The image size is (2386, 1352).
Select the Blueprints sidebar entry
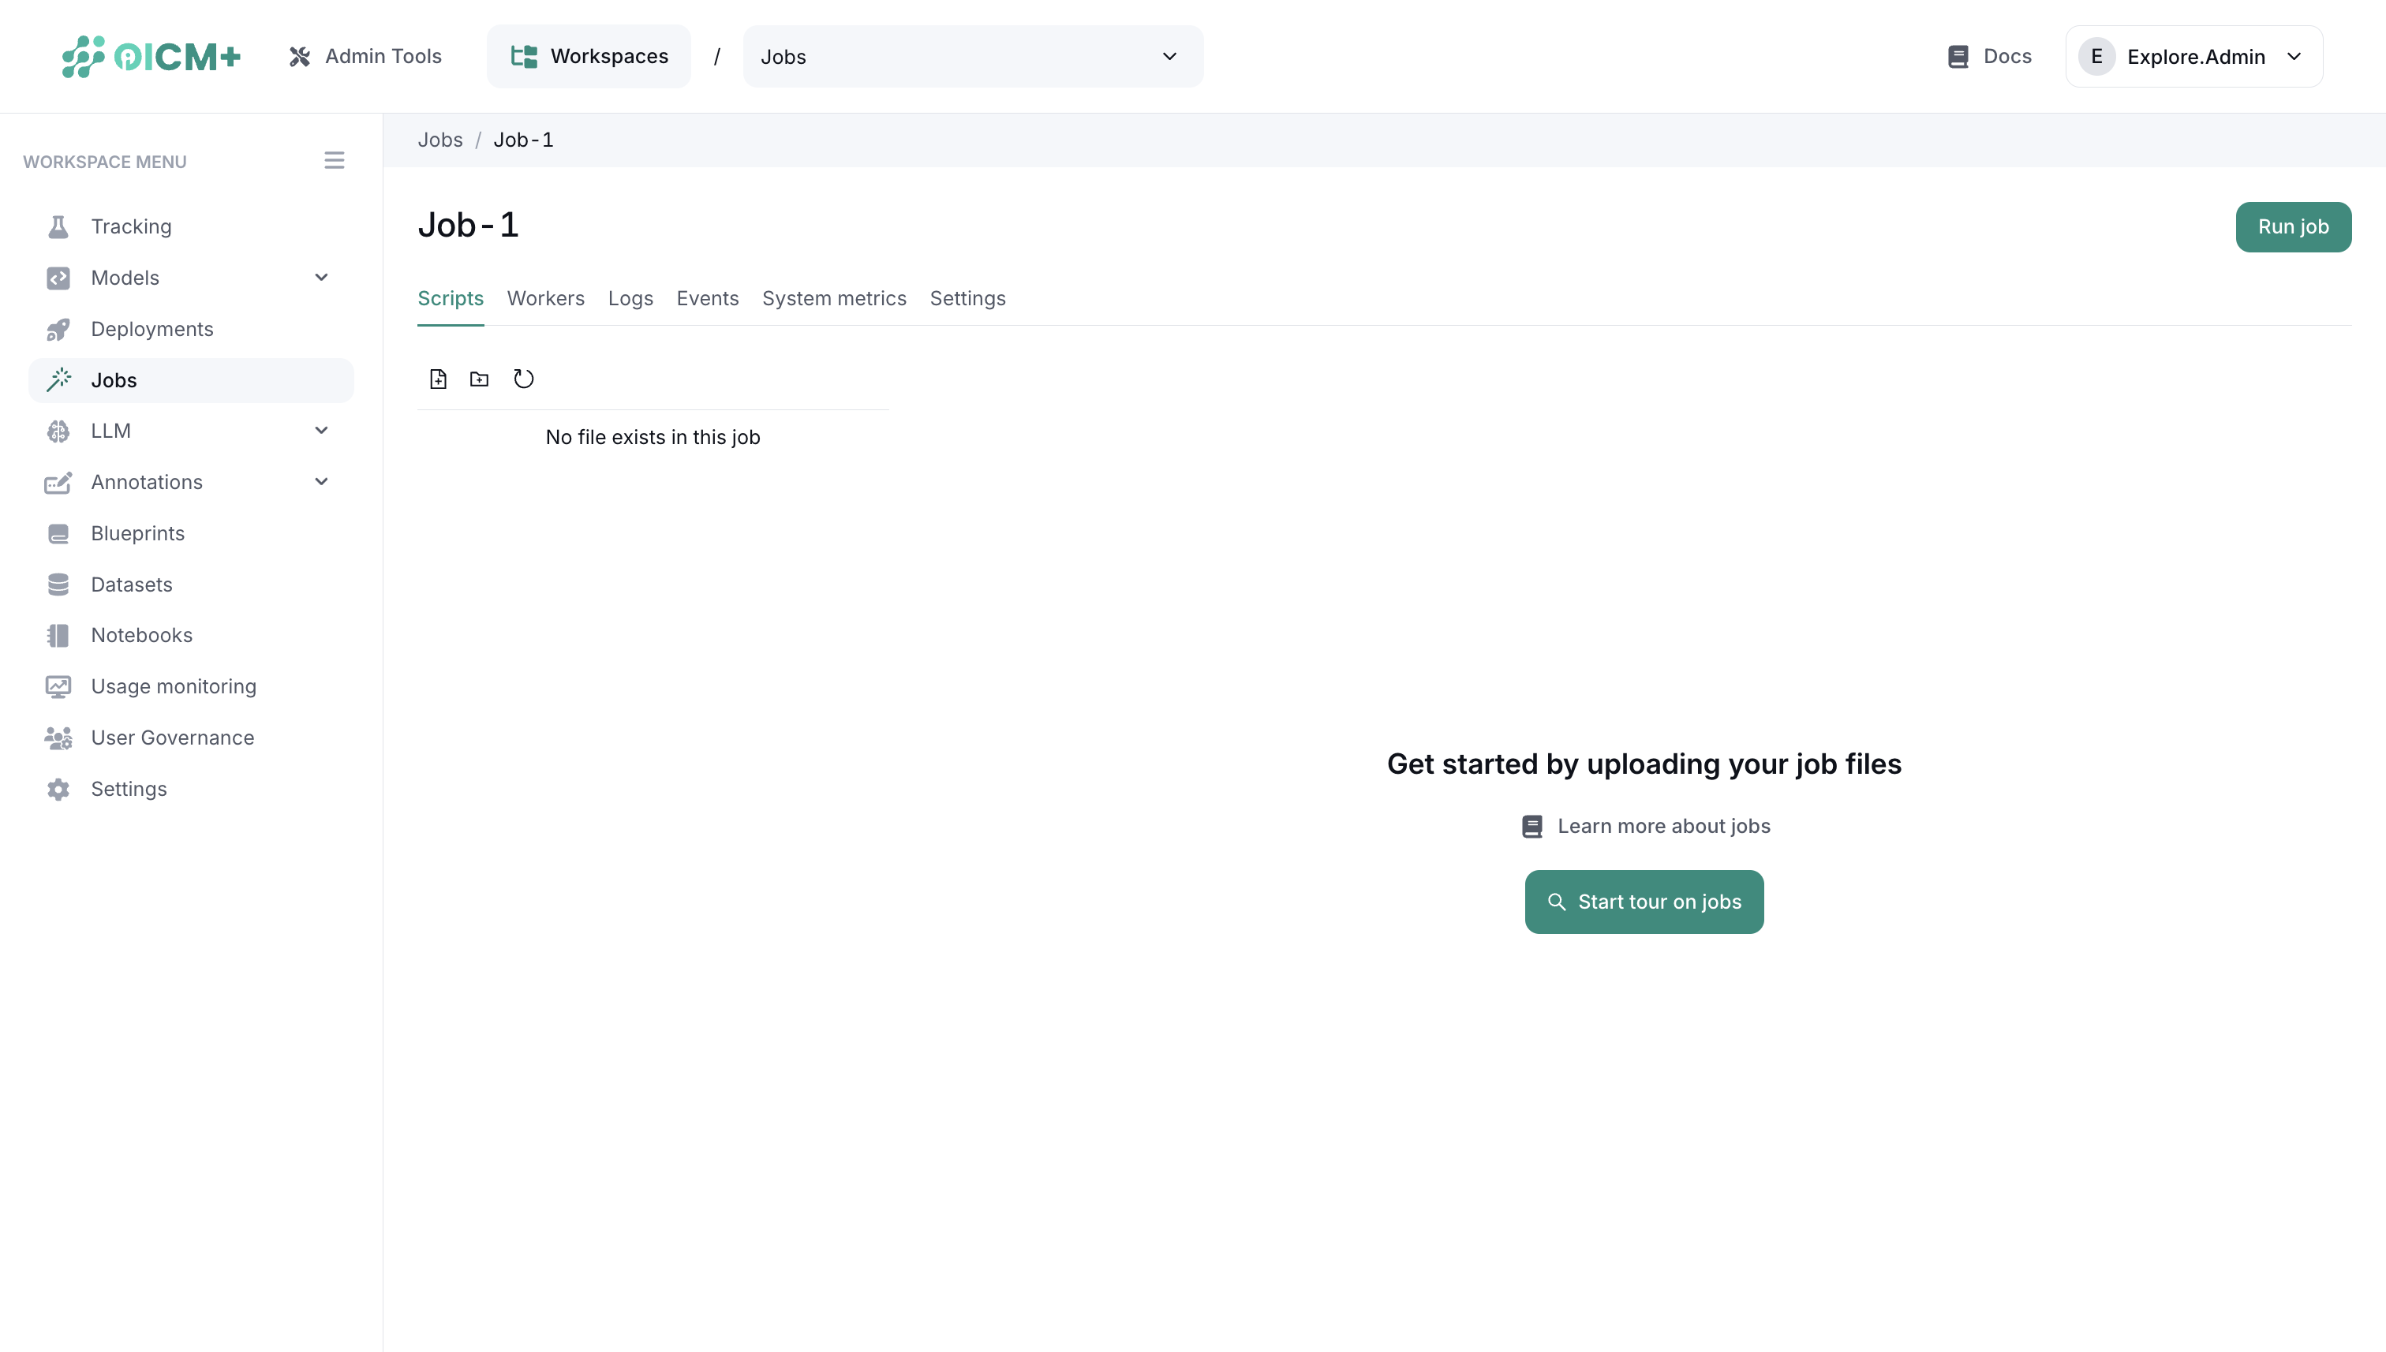click(x=137, y=533)
